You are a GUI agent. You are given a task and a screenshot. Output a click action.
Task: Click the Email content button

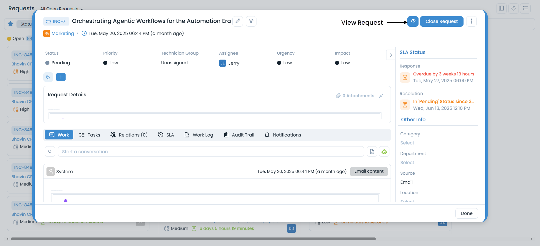(369, 171)
